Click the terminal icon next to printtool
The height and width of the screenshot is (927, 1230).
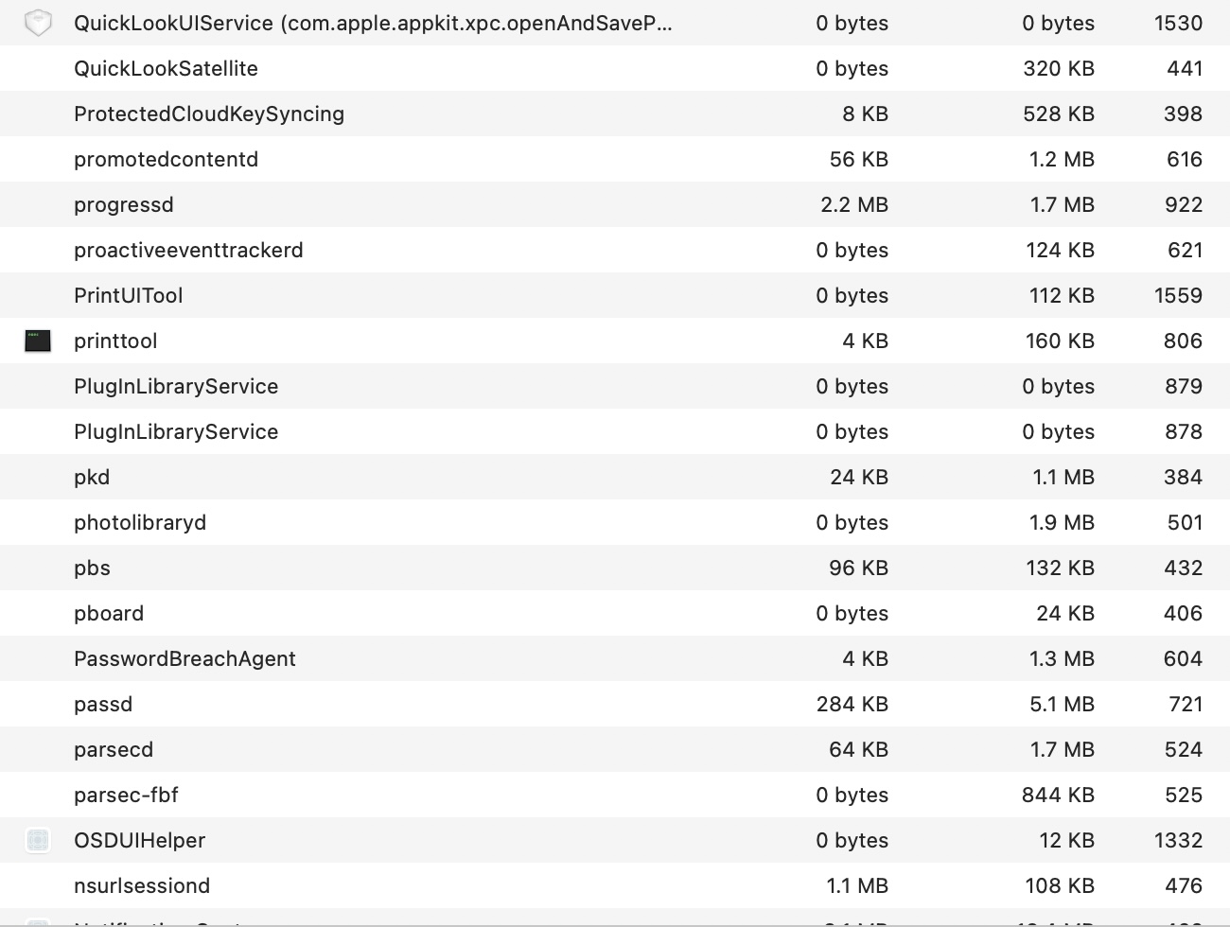coord(38,341)
